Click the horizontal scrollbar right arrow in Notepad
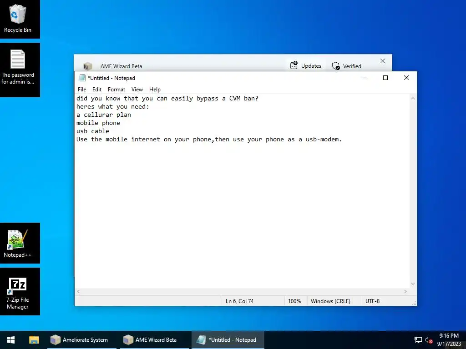Screen dimensions: 466x349 [405, 292]
